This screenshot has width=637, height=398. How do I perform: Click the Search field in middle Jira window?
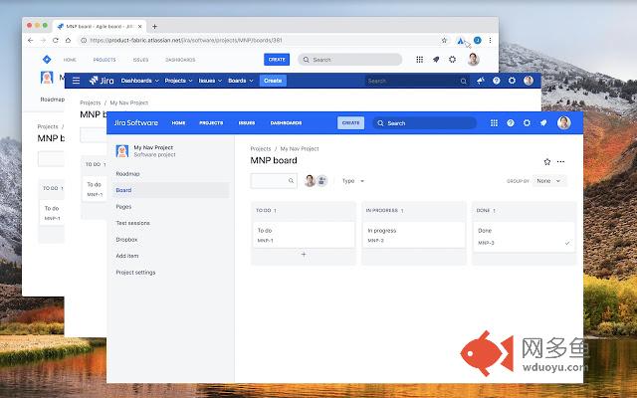417,81
